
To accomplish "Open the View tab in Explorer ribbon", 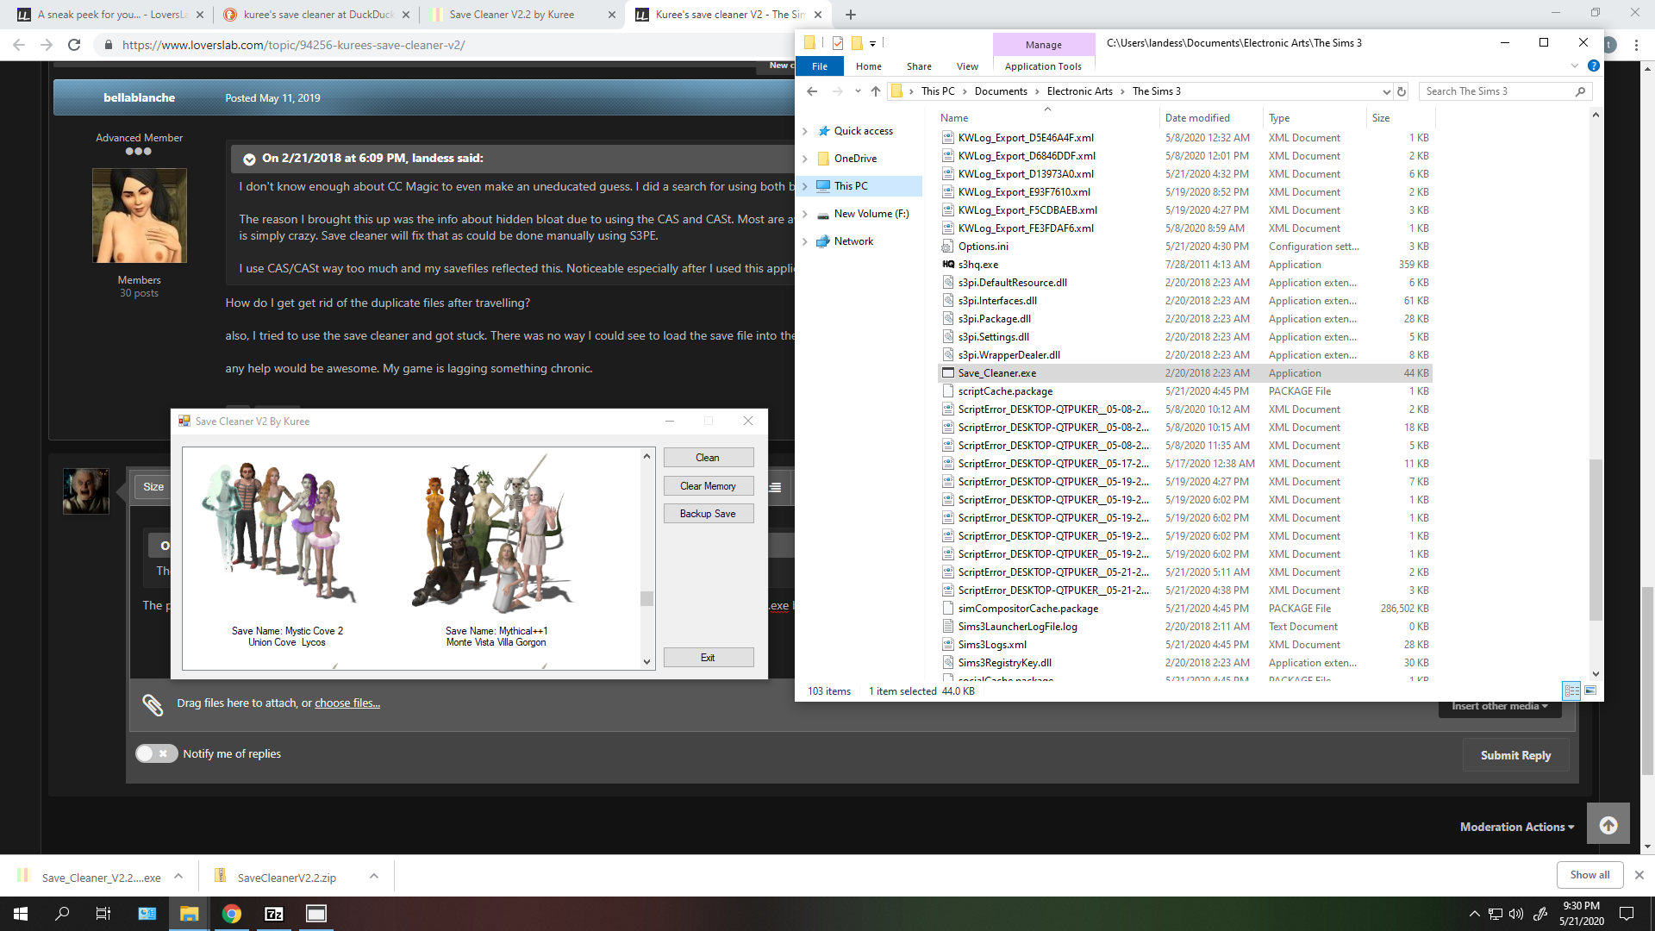I will click(967, 66).
